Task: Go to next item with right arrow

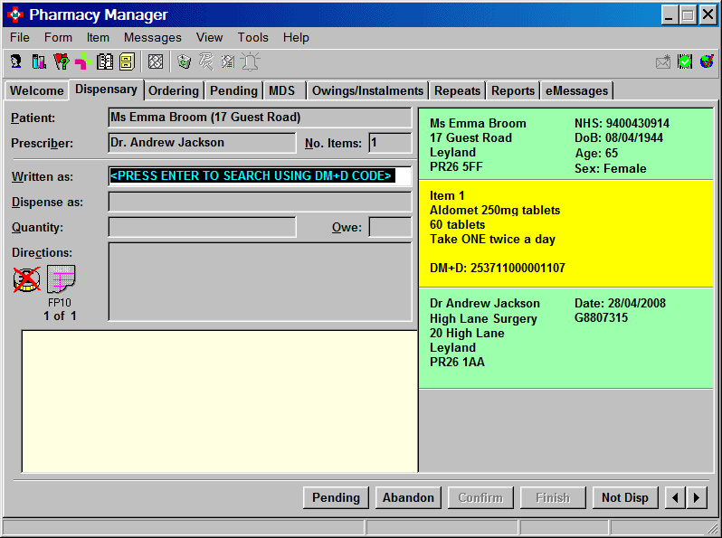Action: tap(696, 497)
